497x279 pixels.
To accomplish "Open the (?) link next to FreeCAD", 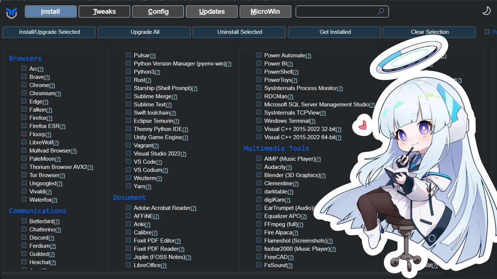I will click(x=290, y=257).
